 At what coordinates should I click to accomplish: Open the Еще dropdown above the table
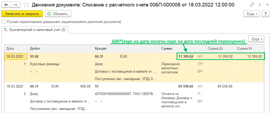pos(256,39)
